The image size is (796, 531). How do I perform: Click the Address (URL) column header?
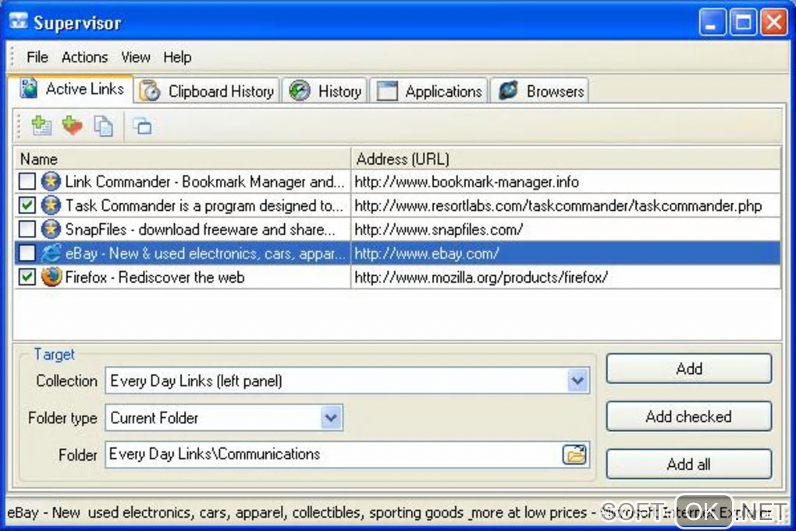pos(566,159)
